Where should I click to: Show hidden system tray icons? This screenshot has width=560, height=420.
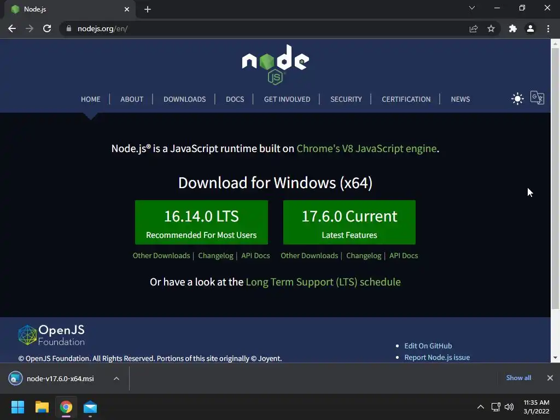pyautogui.click(x=481, y=407)
